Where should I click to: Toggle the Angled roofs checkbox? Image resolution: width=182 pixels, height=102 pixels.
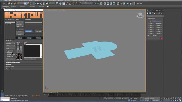click(6, 51)
